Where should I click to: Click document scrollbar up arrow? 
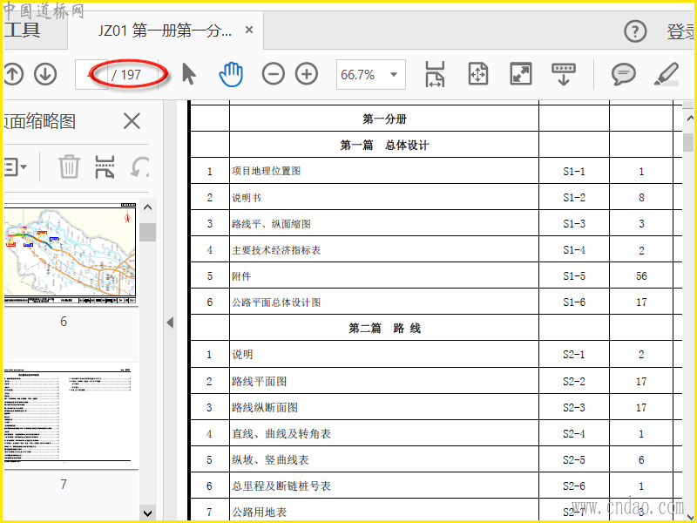(689, 119)
